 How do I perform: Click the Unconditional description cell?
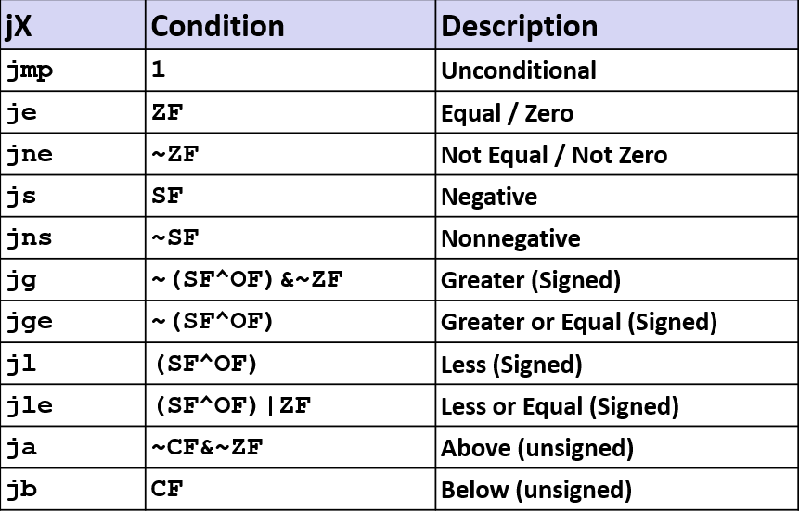(519, 70)
